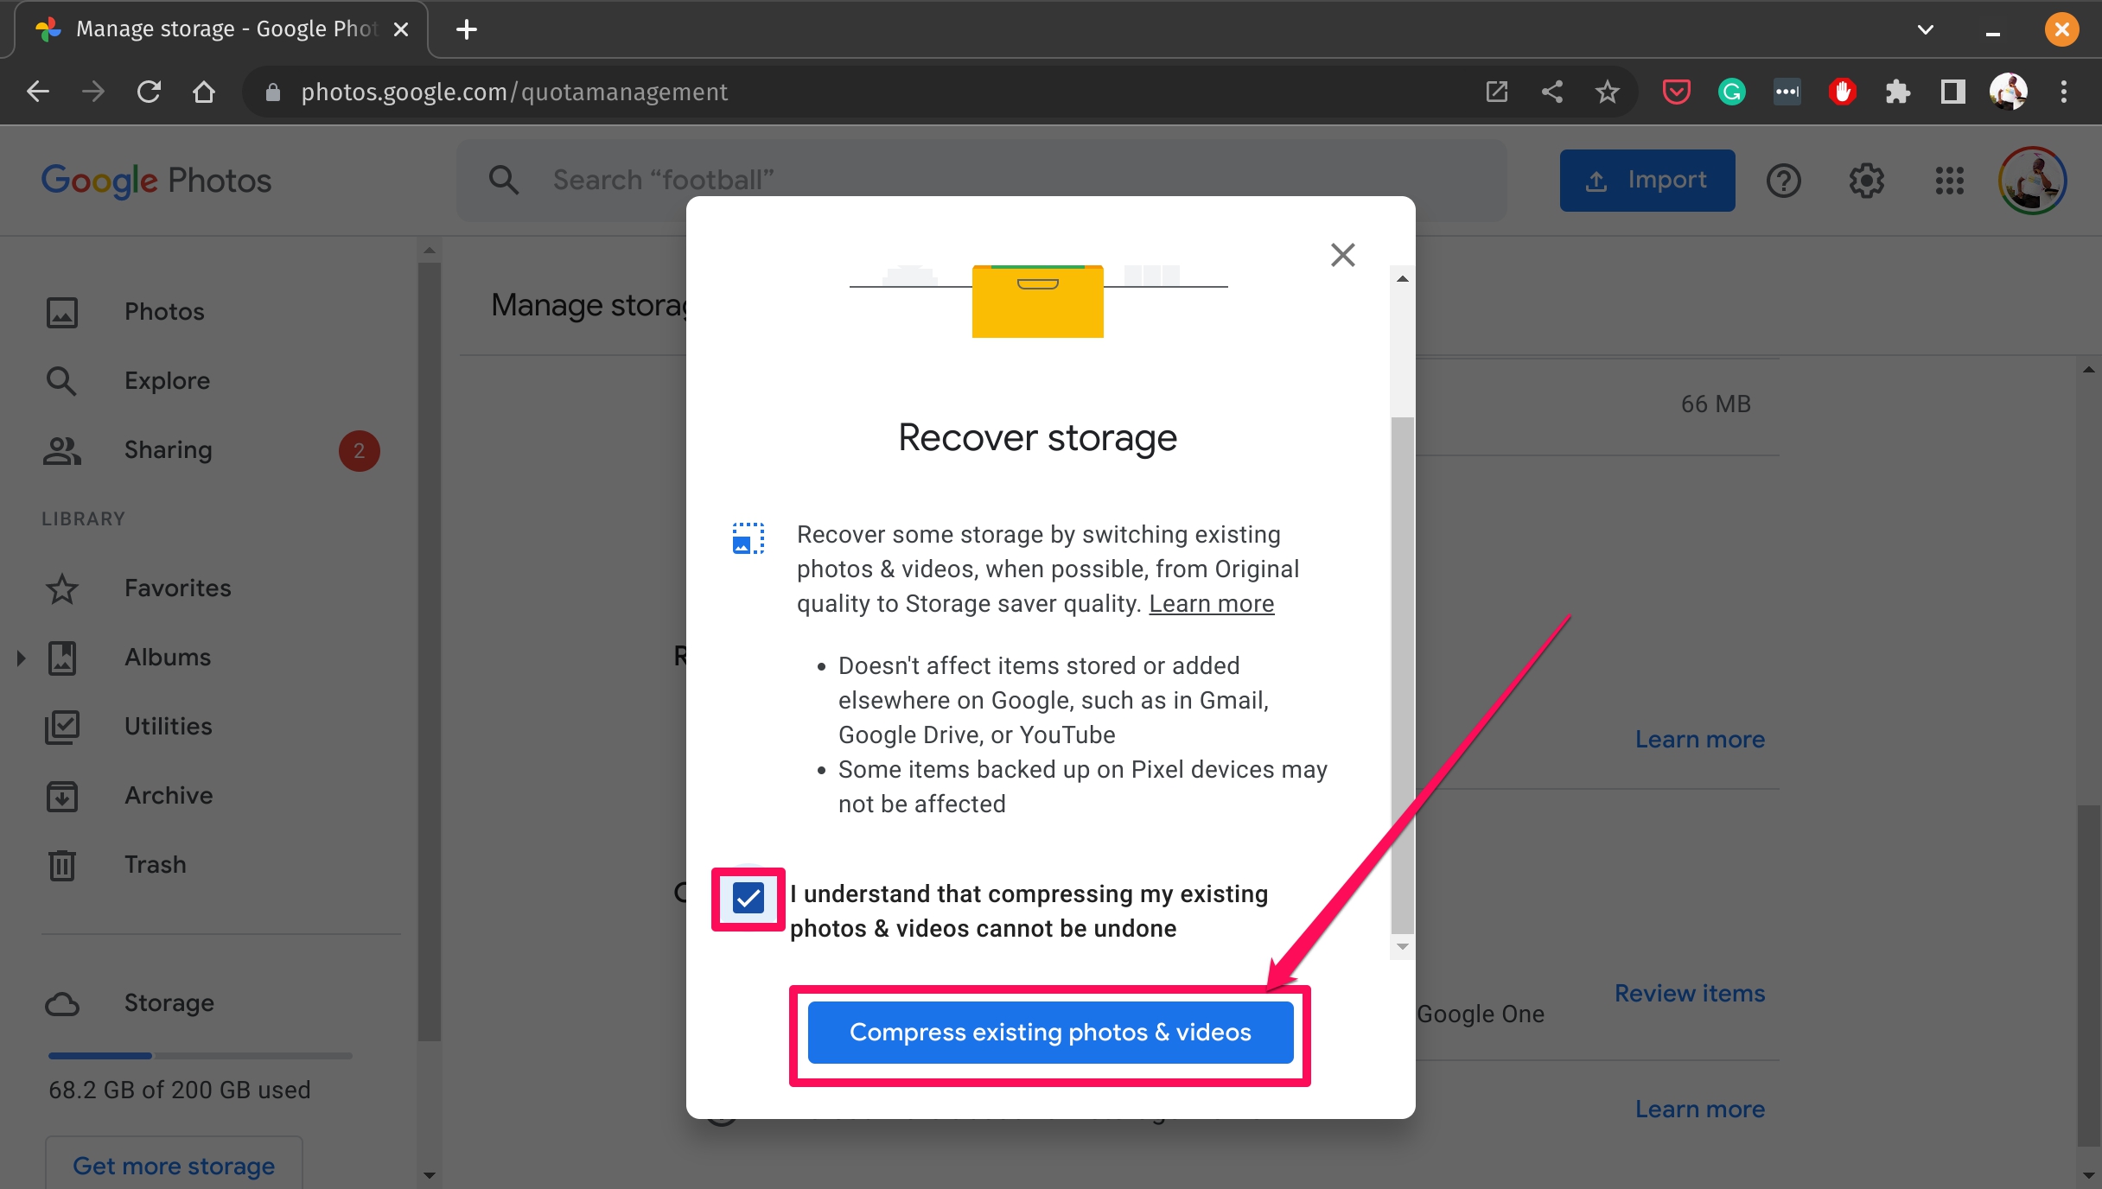Toggle the browser side panel
This screenshot has height=1189, width=2102.
1952,92
